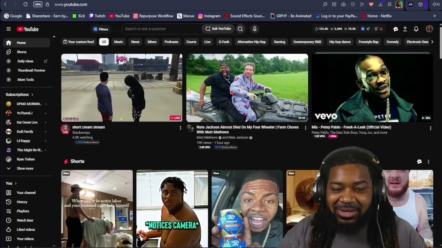
Task: Open options menu for Nate Jackson video
Action: (x=305, y=128)
